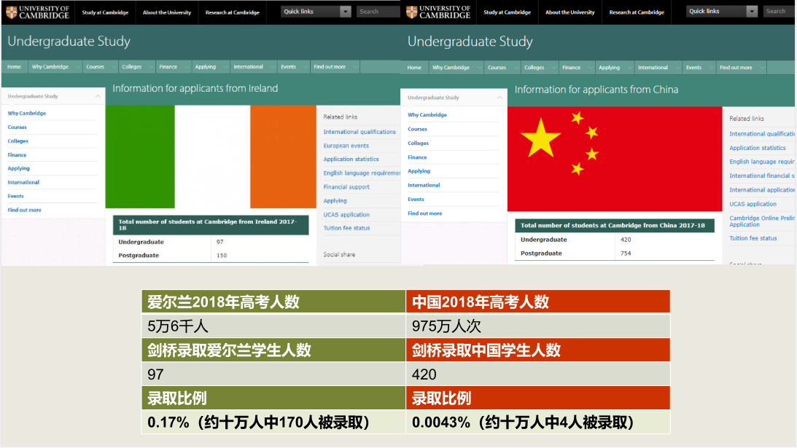Open Quick links dropdown on the China page
The image size is (797, 448).
pyautogui.click(x=722, y=11)
